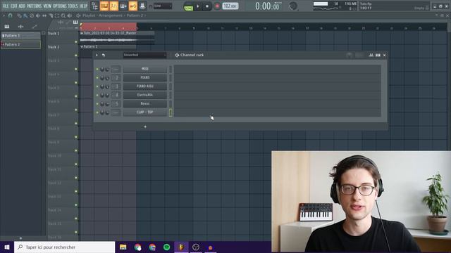The image size is (451, 253).
Task: Switch Pattern/Song mode button
Action: (188, 7)
